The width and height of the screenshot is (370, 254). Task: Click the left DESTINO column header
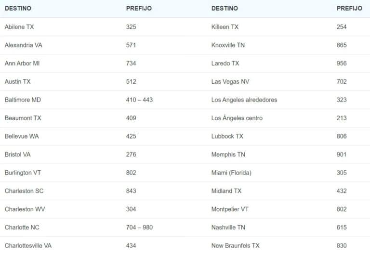click(18, 9)
